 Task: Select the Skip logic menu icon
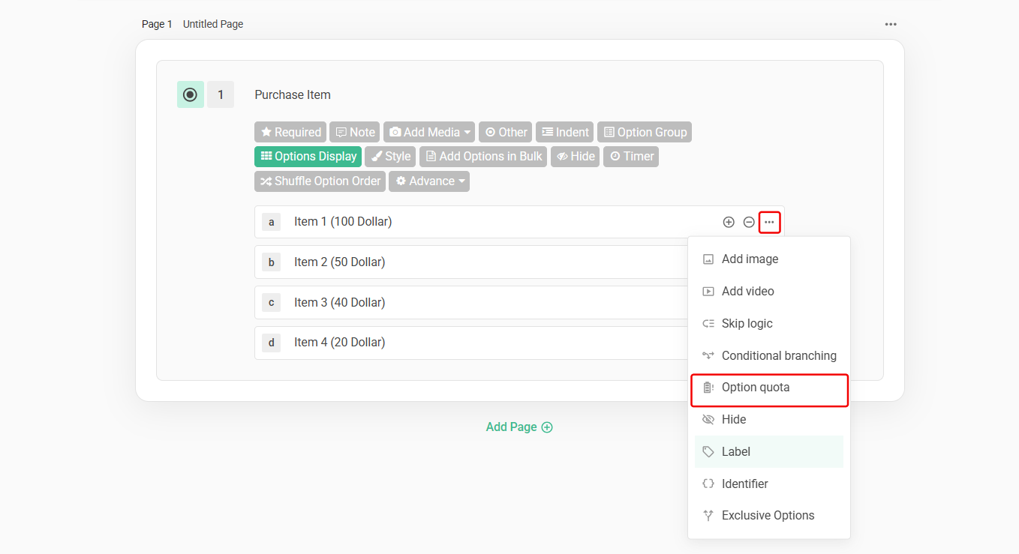[x=708, y=323]
